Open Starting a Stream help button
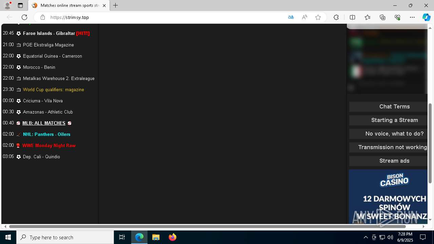 388,120
